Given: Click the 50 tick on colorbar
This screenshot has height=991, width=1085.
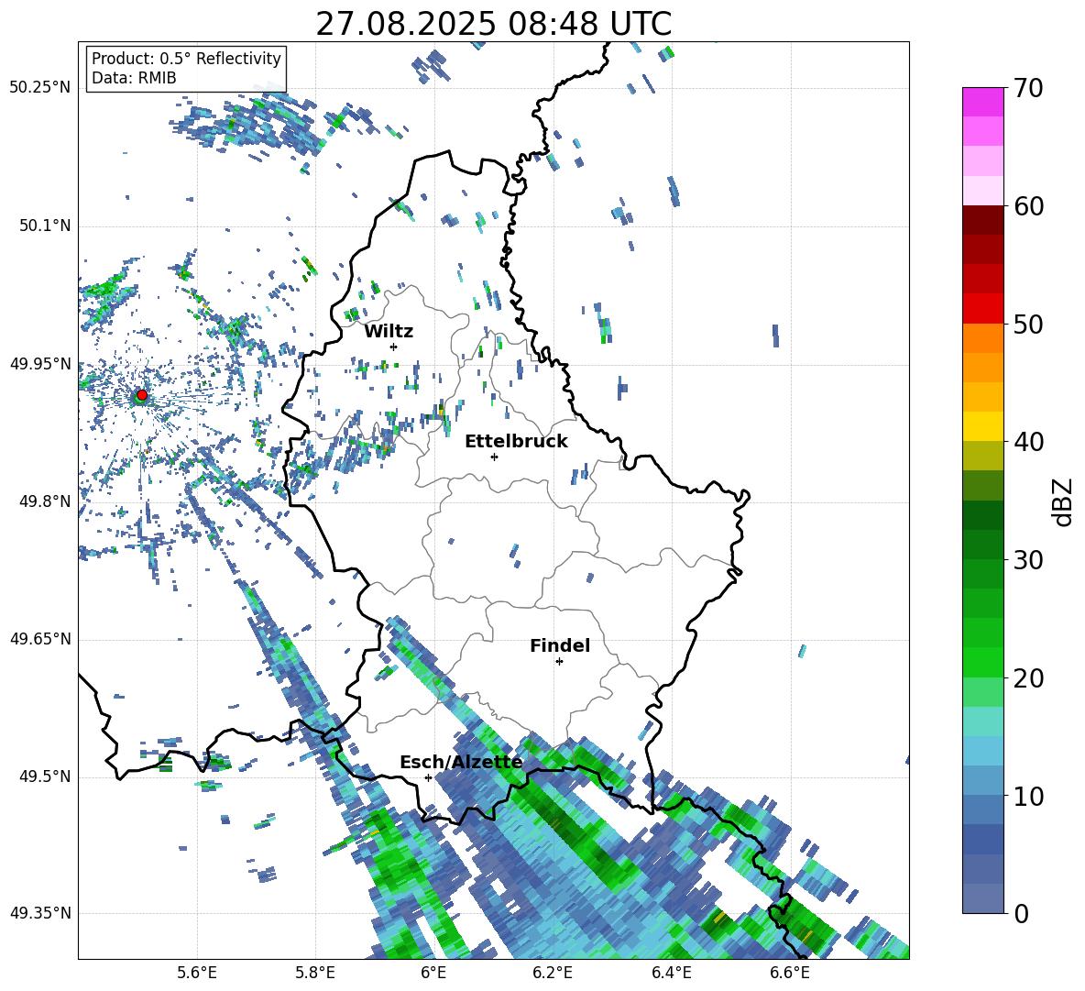Looking at the screenshot, I should tap(1027, 325).
